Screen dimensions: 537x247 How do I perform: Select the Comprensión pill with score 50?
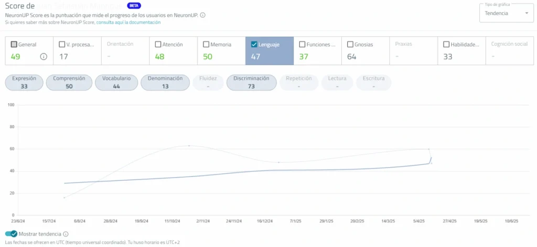[69, 82]
